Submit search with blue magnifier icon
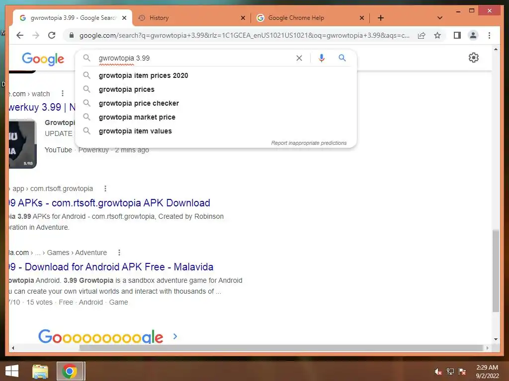Viewport: 509px width, 381px height. coord(342,58)
